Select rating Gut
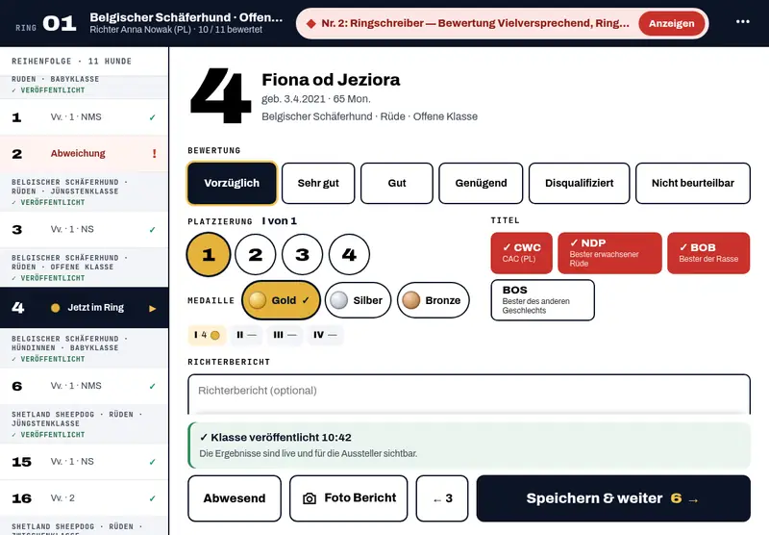Viewport: 769px width, 535px height. [397, 183]
